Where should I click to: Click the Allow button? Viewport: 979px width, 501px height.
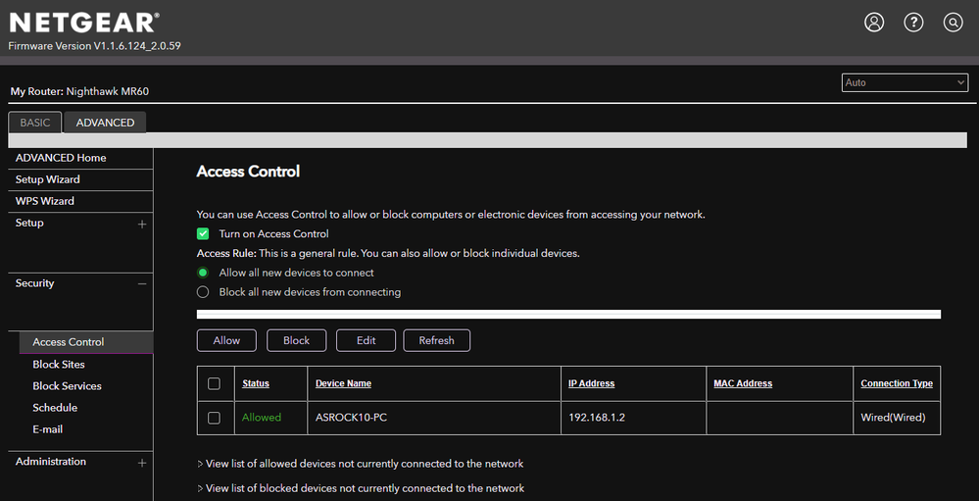coord(226,340)
